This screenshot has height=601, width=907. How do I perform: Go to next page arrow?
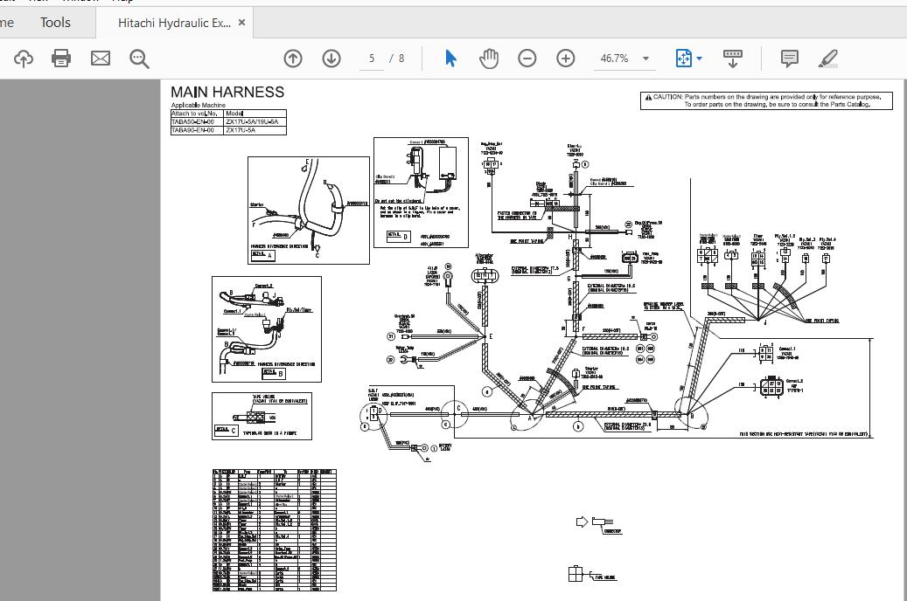point(331,59)
